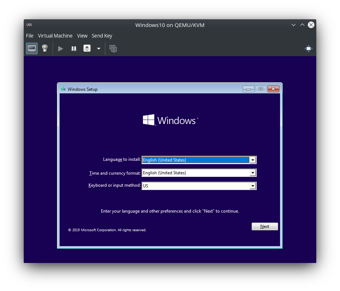Minimize QEMU/KVM window with down chevron

tap(294, 25)
